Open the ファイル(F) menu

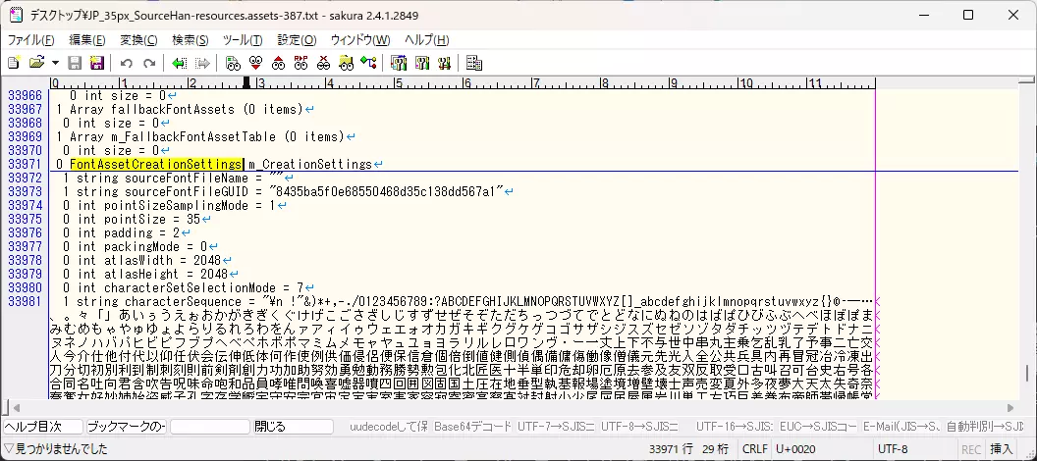click(x=31, y=40)
